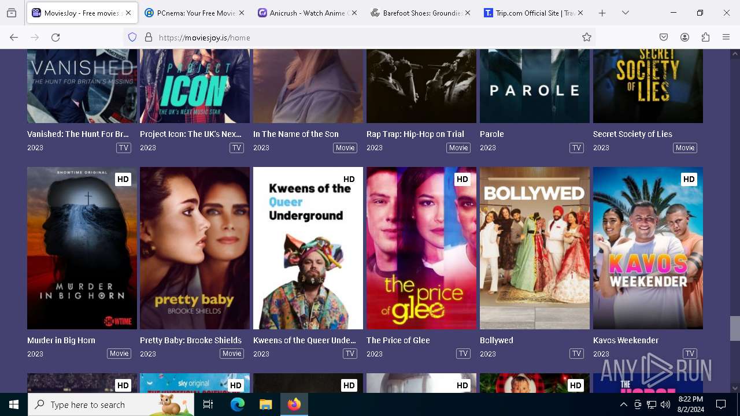Open the Pocket save icon
The height and width of the screenshot is (416, 740).
tap(664, 37)
